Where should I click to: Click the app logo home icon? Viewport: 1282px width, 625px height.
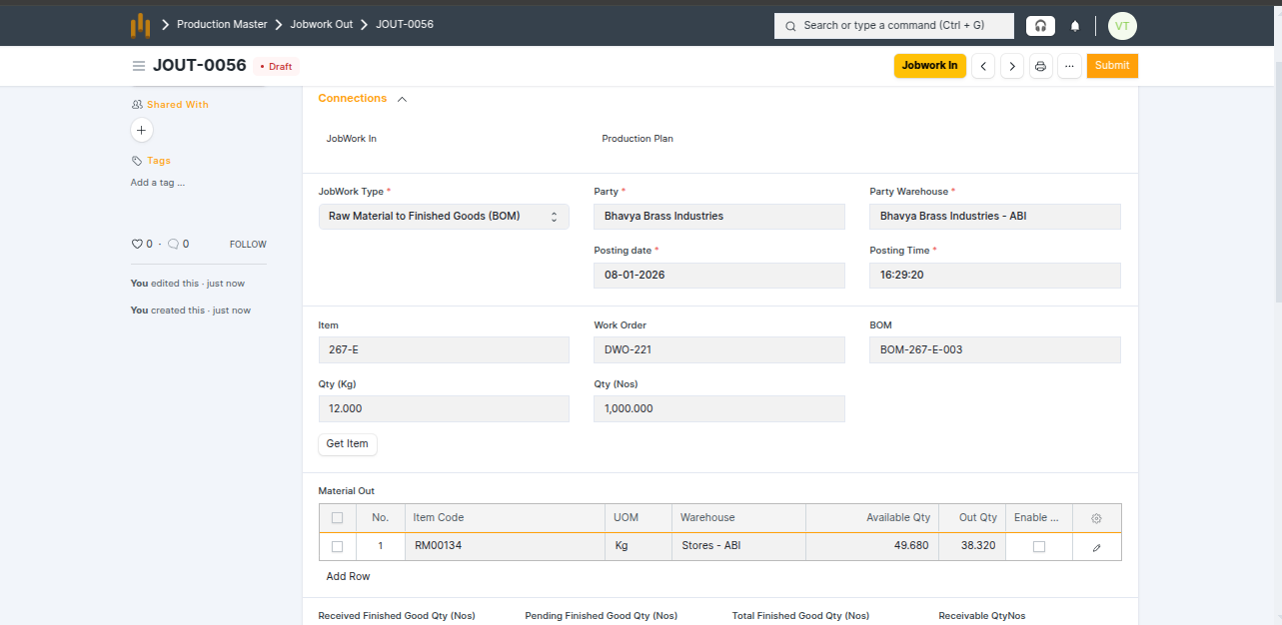point(141,25)
